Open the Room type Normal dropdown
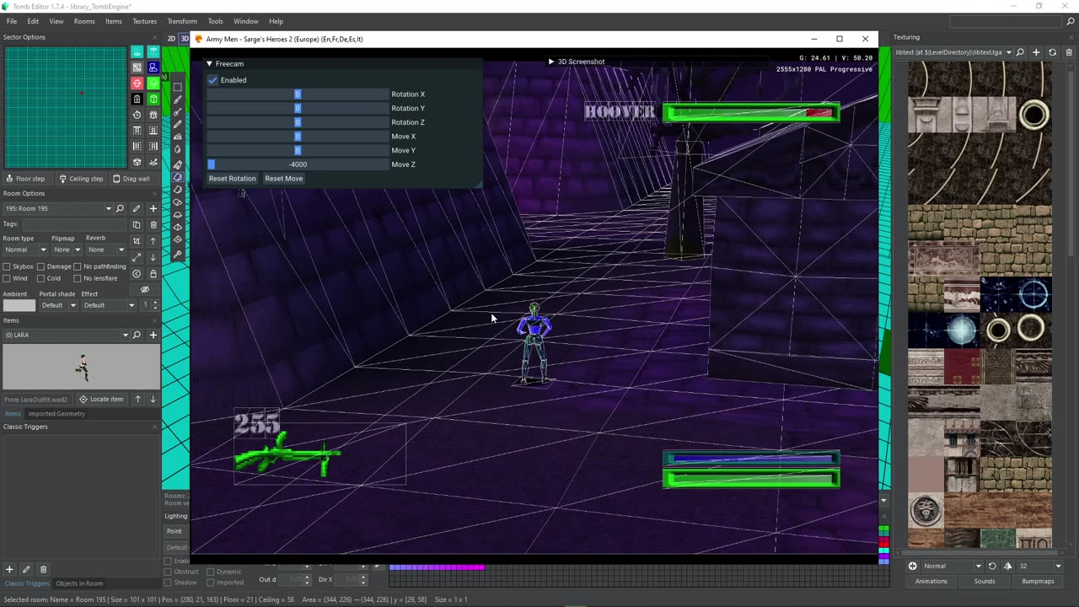 pyautogui.click(x=25, y=250)
